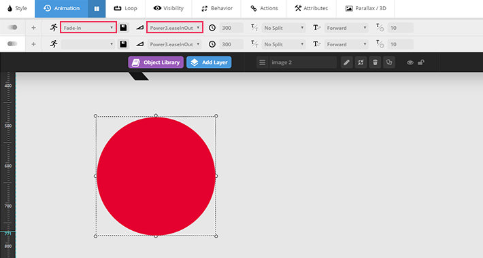Image resolution: width=483 pixels, height=258 pixels.
Task: Toggle layer visibility eye icon
Action: pyautogui.click(x=410, y=62)
